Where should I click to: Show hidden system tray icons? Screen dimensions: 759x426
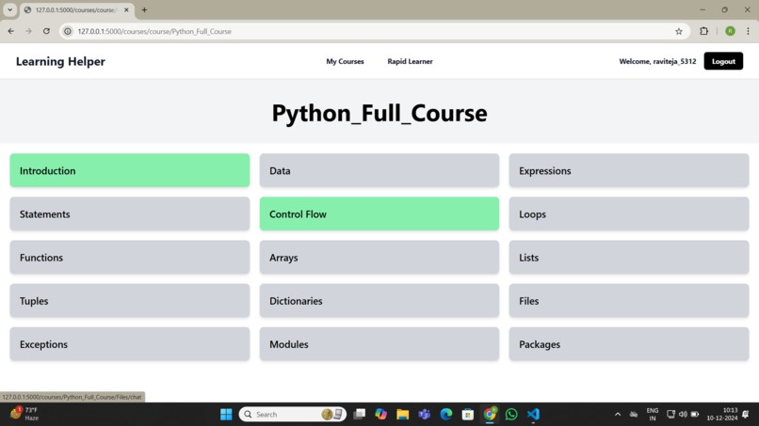(618, 415)
